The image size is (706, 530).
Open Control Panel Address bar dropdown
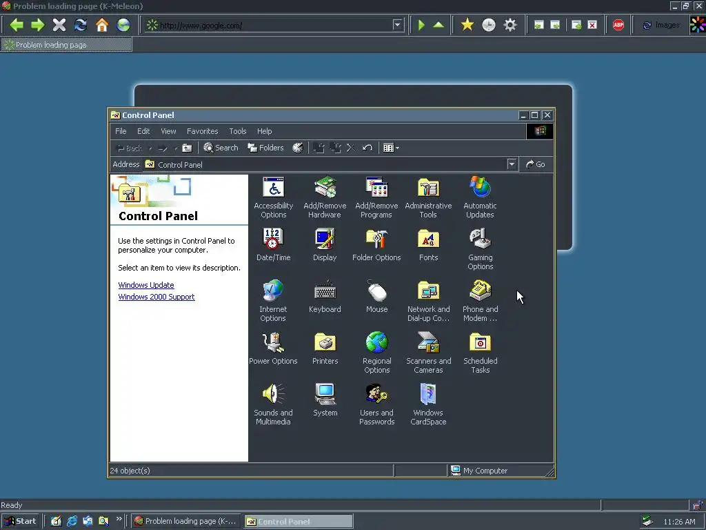[x=512, y=164]
